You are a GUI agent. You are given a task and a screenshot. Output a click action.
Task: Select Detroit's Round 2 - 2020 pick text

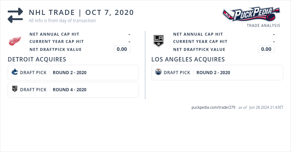tap(69, 72)
